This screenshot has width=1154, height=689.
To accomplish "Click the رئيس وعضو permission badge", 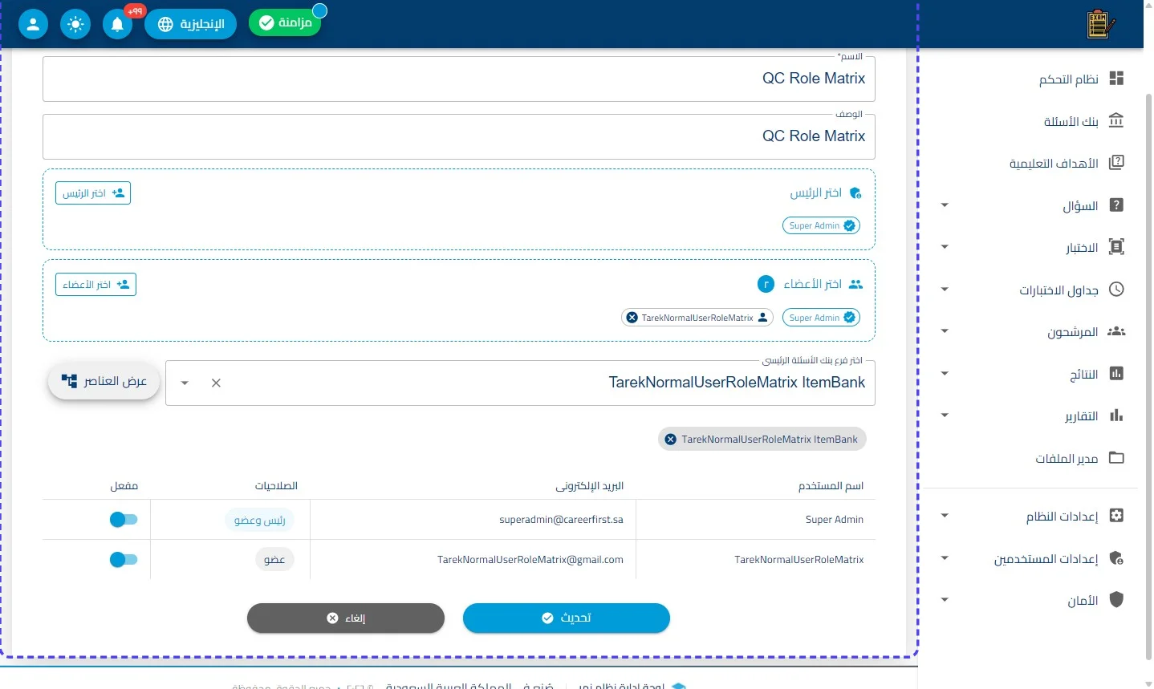I will pos(259,520).
